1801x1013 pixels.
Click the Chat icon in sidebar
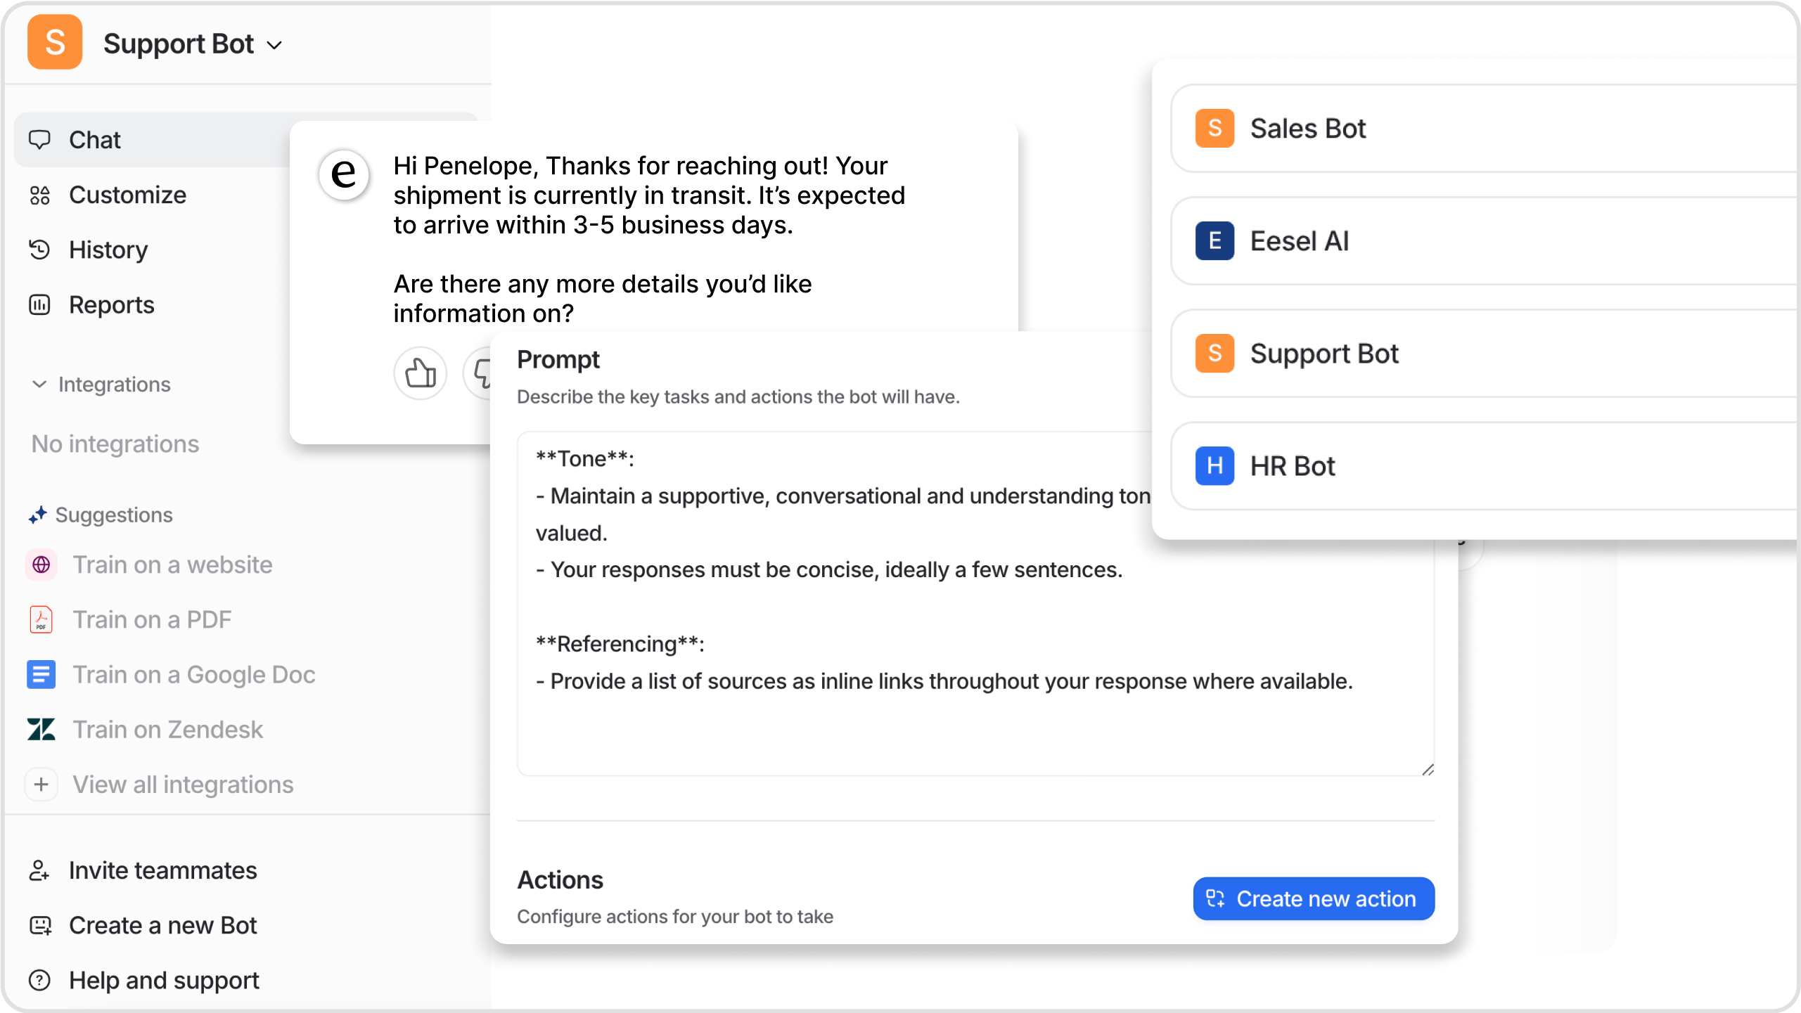(41, 140)
